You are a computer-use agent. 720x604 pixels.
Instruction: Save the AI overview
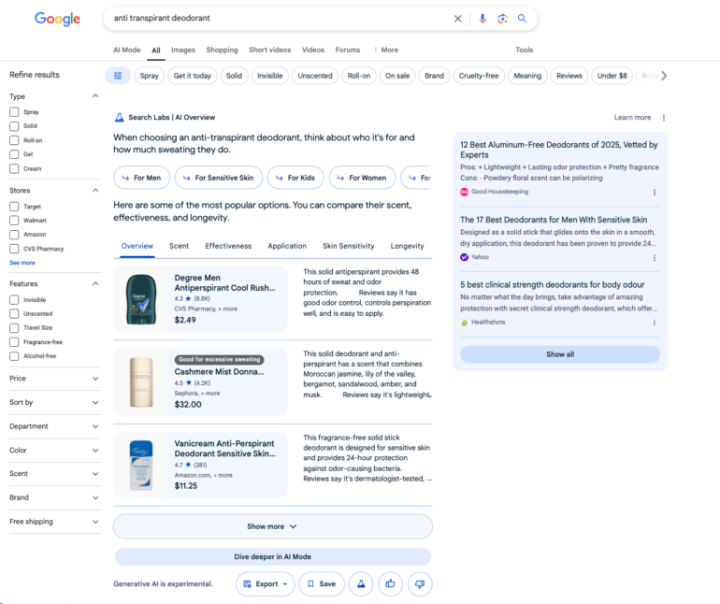click(x=322, y=583)
